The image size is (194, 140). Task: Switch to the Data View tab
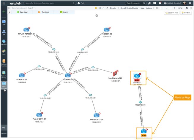[22, 12]
